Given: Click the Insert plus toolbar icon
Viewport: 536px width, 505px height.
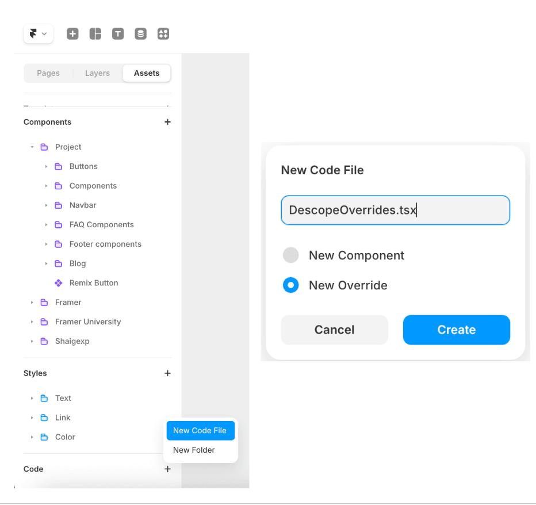Looking at the screenshot, I should [x=72, y=34].
